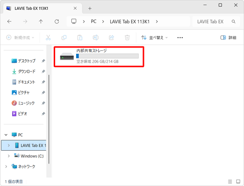This screenshot has height=186, width=244.
Task: Click the 空き領域 206 GB/214 GB text
Action: point(98,62)
